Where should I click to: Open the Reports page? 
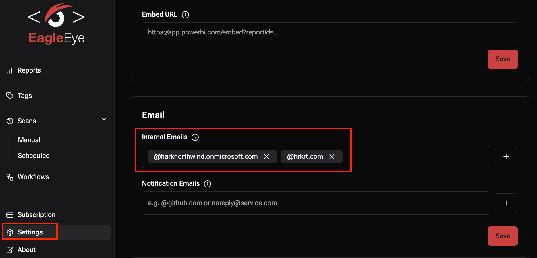point(29,71)
